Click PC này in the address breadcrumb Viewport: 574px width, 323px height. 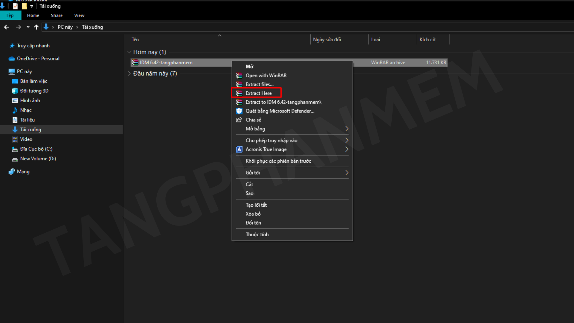coord(65,27)
